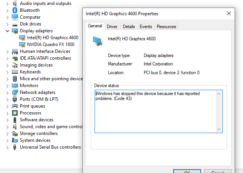Screen dimensions: 243x173
Task: Select the Imaging devices tree row
Action: coord(36,65)
